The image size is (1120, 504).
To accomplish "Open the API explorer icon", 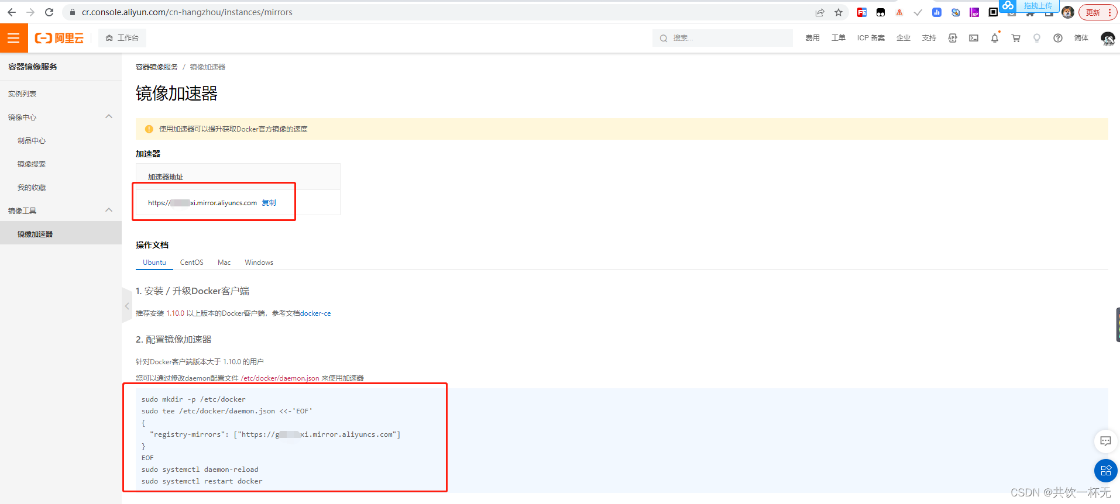I will point(953,38).
